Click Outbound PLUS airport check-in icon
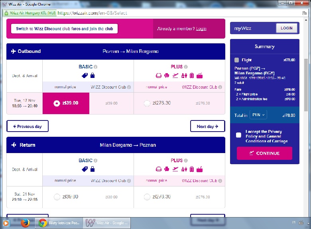 tap(199, 76)
